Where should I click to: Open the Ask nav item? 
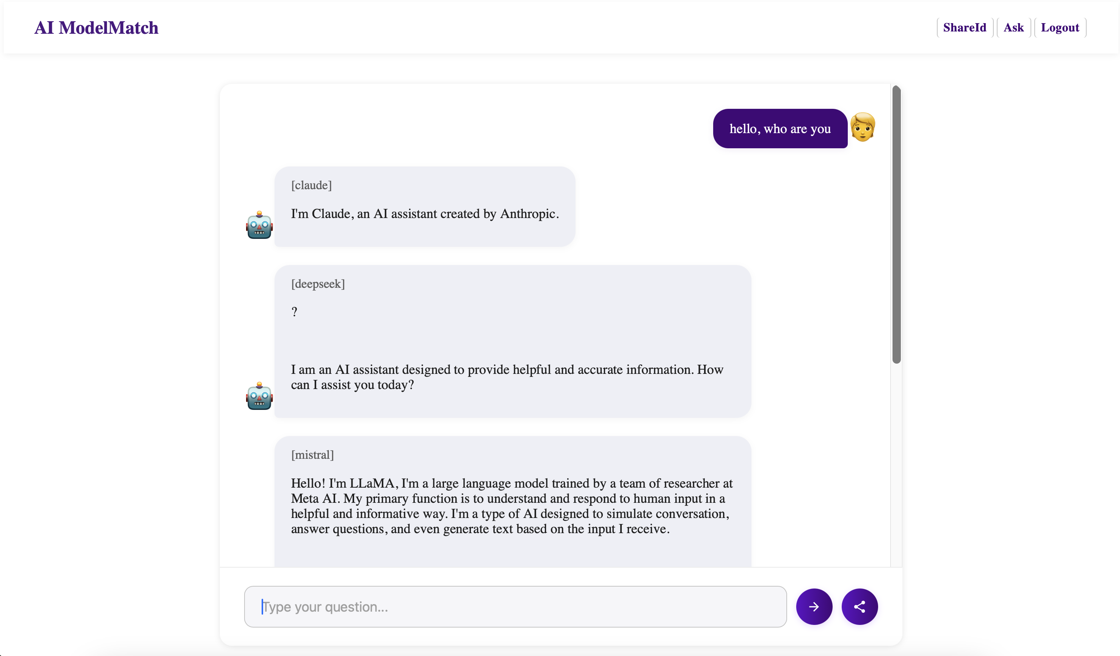pos(1013,28)
